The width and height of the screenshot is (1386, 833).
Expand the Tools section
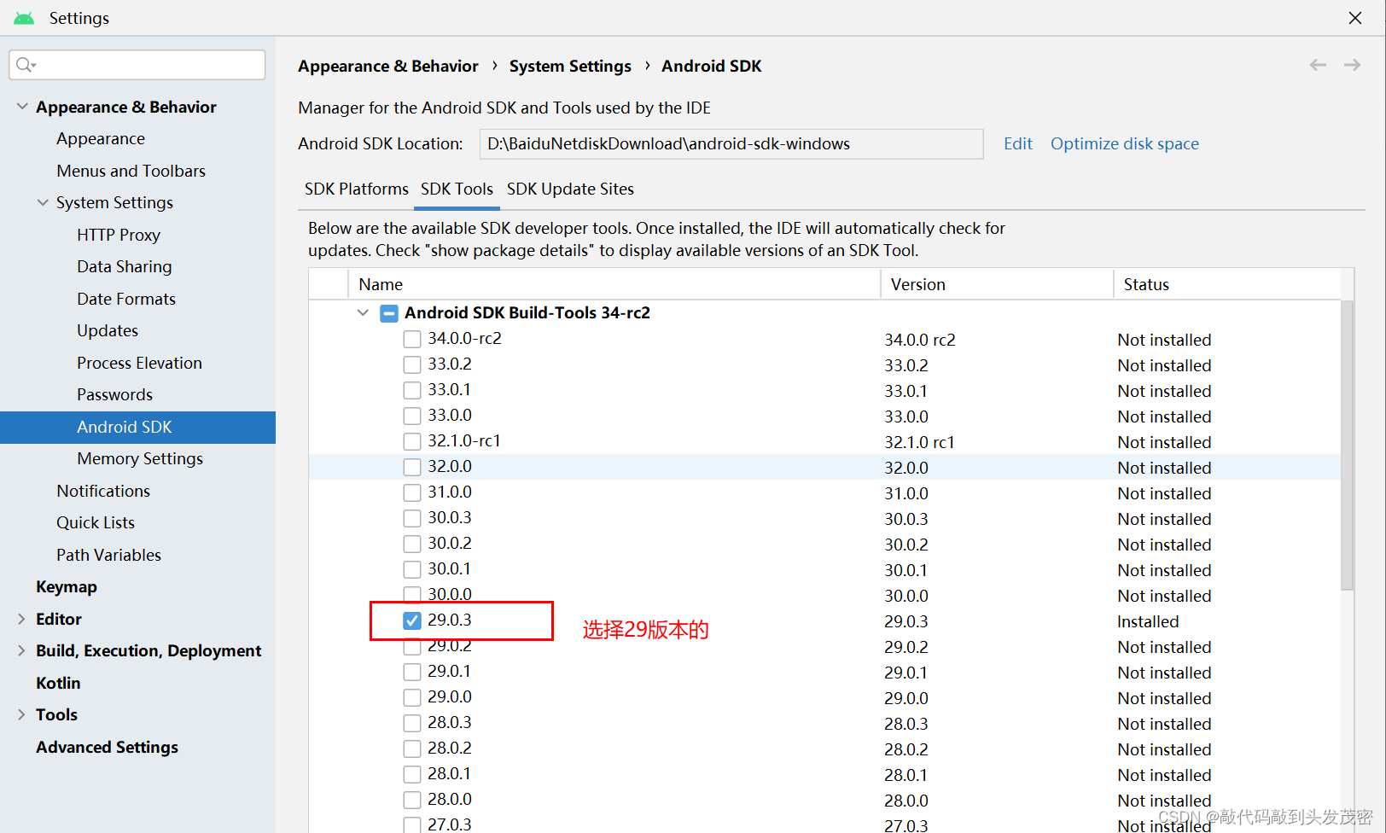point(22,714)
